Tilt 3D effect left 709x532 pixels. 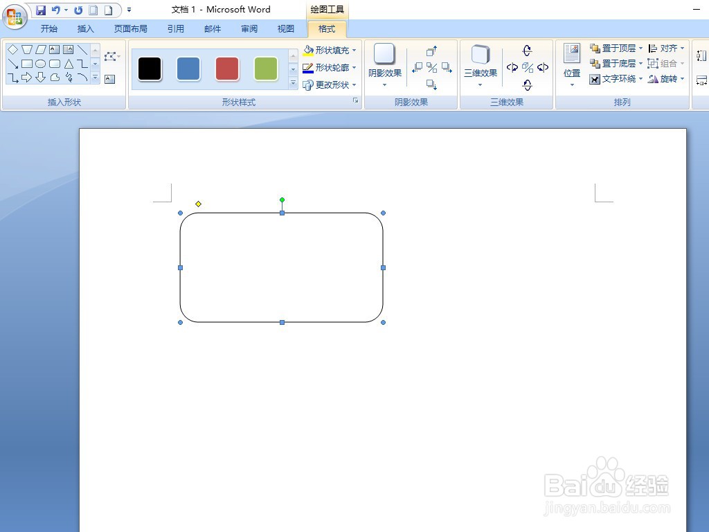pyautogui.click(x=512, y=67)
